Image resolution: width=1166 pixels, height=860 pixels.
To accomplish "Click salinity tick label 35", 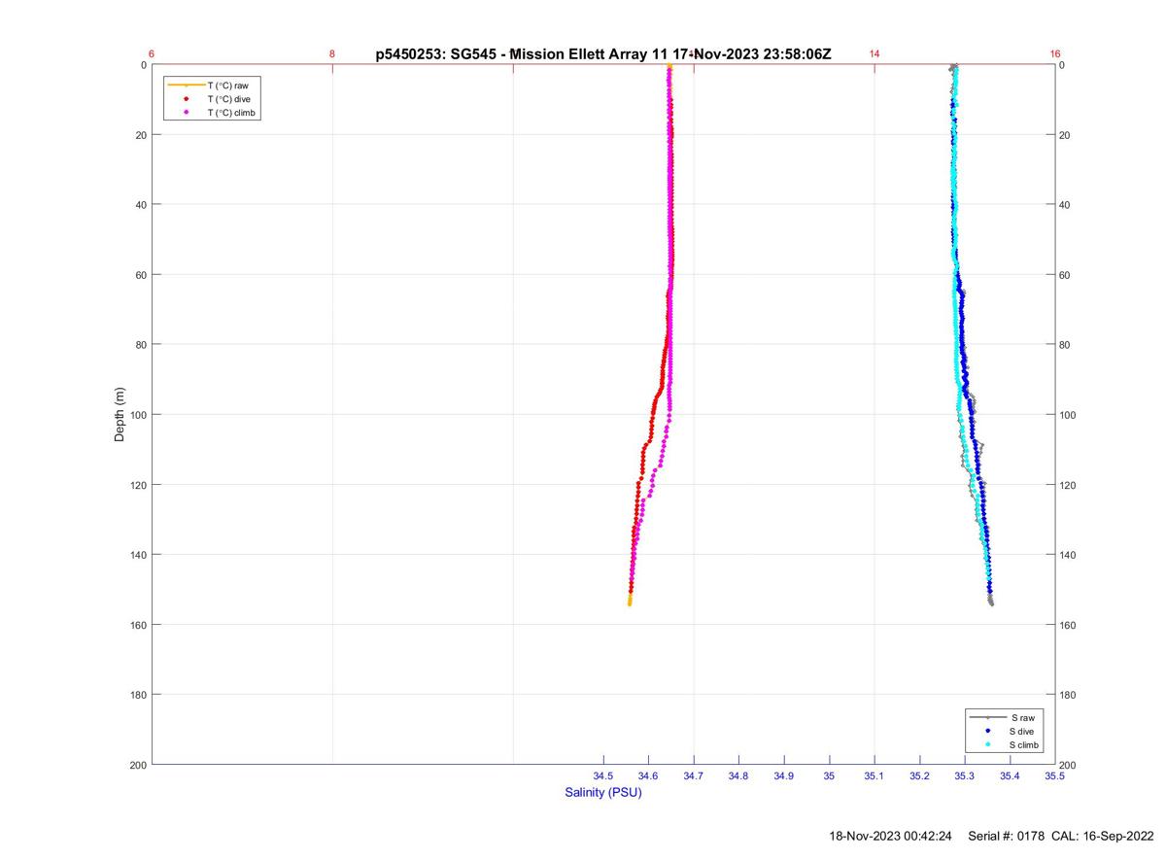I will 829,775.
